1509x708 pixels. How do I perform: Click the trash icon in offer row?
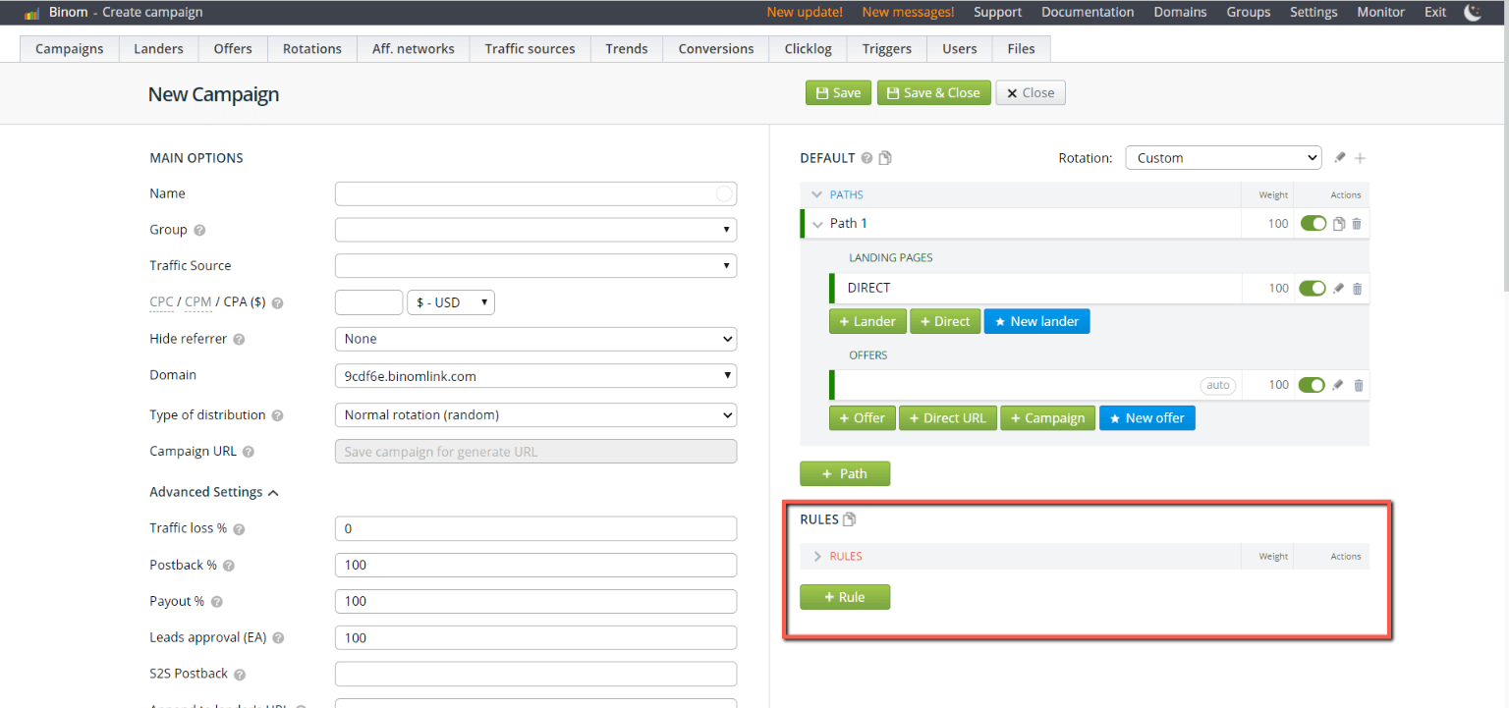1359,386
